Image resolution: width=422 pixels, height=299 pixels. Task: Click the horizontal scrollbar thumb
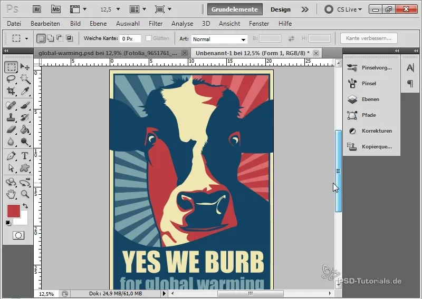(250, 293)
